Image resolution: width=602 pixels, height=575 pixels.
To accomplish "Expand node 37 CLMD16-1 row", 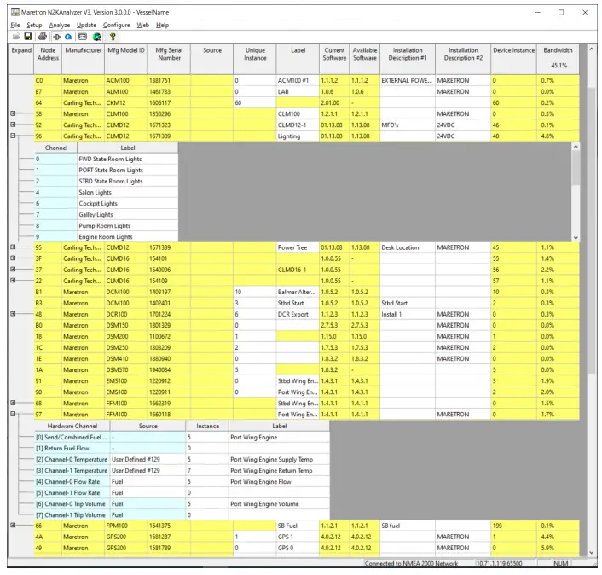I will pyautogui.click(x=13, y=270).
